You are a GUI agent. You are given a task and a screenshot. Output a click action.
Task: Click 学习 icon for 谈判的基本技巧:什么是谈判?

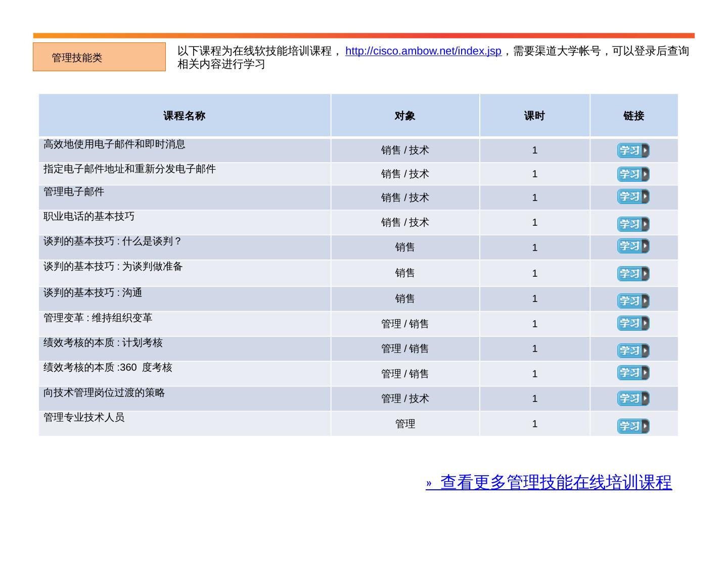click(x=633, y=246)
